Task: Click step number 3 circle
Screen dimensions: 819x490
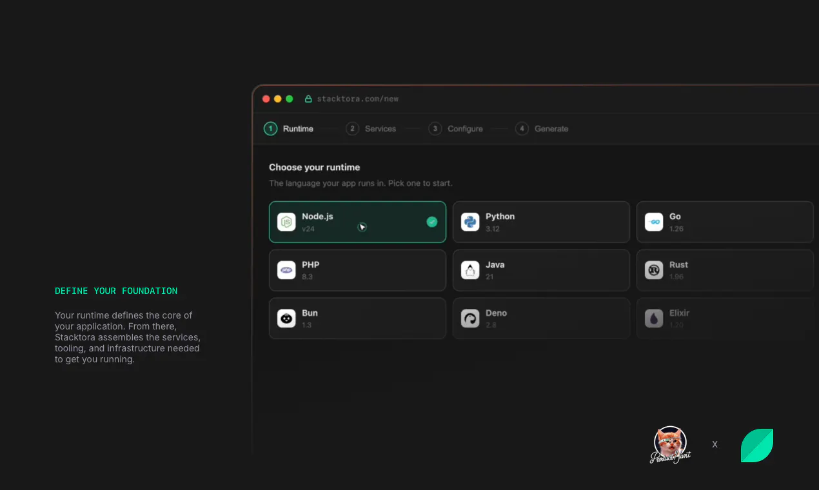Action: point(435,128)
